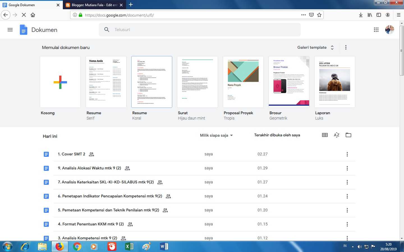Open more options for 9. Analisis Alokasi Waktu

[x=347, y=168]
